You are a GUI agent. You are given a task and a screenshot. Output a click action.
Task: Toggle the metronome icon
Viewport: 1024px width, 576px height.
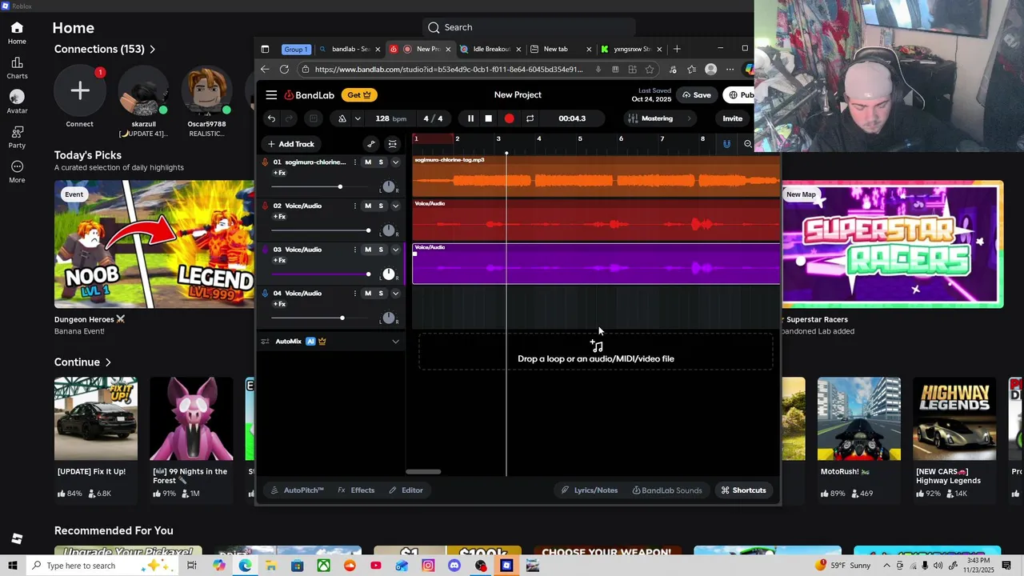(342, 118)
